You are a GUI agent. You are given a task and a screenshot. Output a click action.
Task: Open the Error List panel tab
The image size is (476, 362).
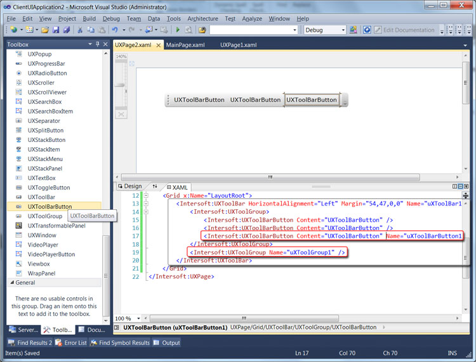(75, 343)
